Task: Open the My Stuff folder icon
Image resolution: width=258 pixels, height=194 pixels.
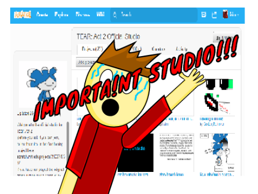Action: tap(214, 15)
